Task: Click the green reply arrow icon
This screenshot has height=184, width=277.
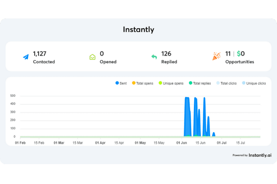Action: [x=154, y=57]
